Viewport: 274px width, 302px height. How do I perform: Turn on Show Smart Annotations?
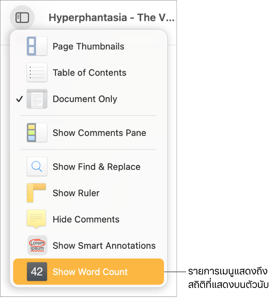click(104, 246)
